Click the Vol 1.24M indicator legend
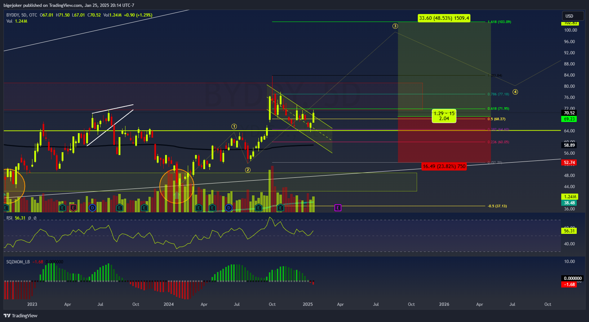 (17, 21)
